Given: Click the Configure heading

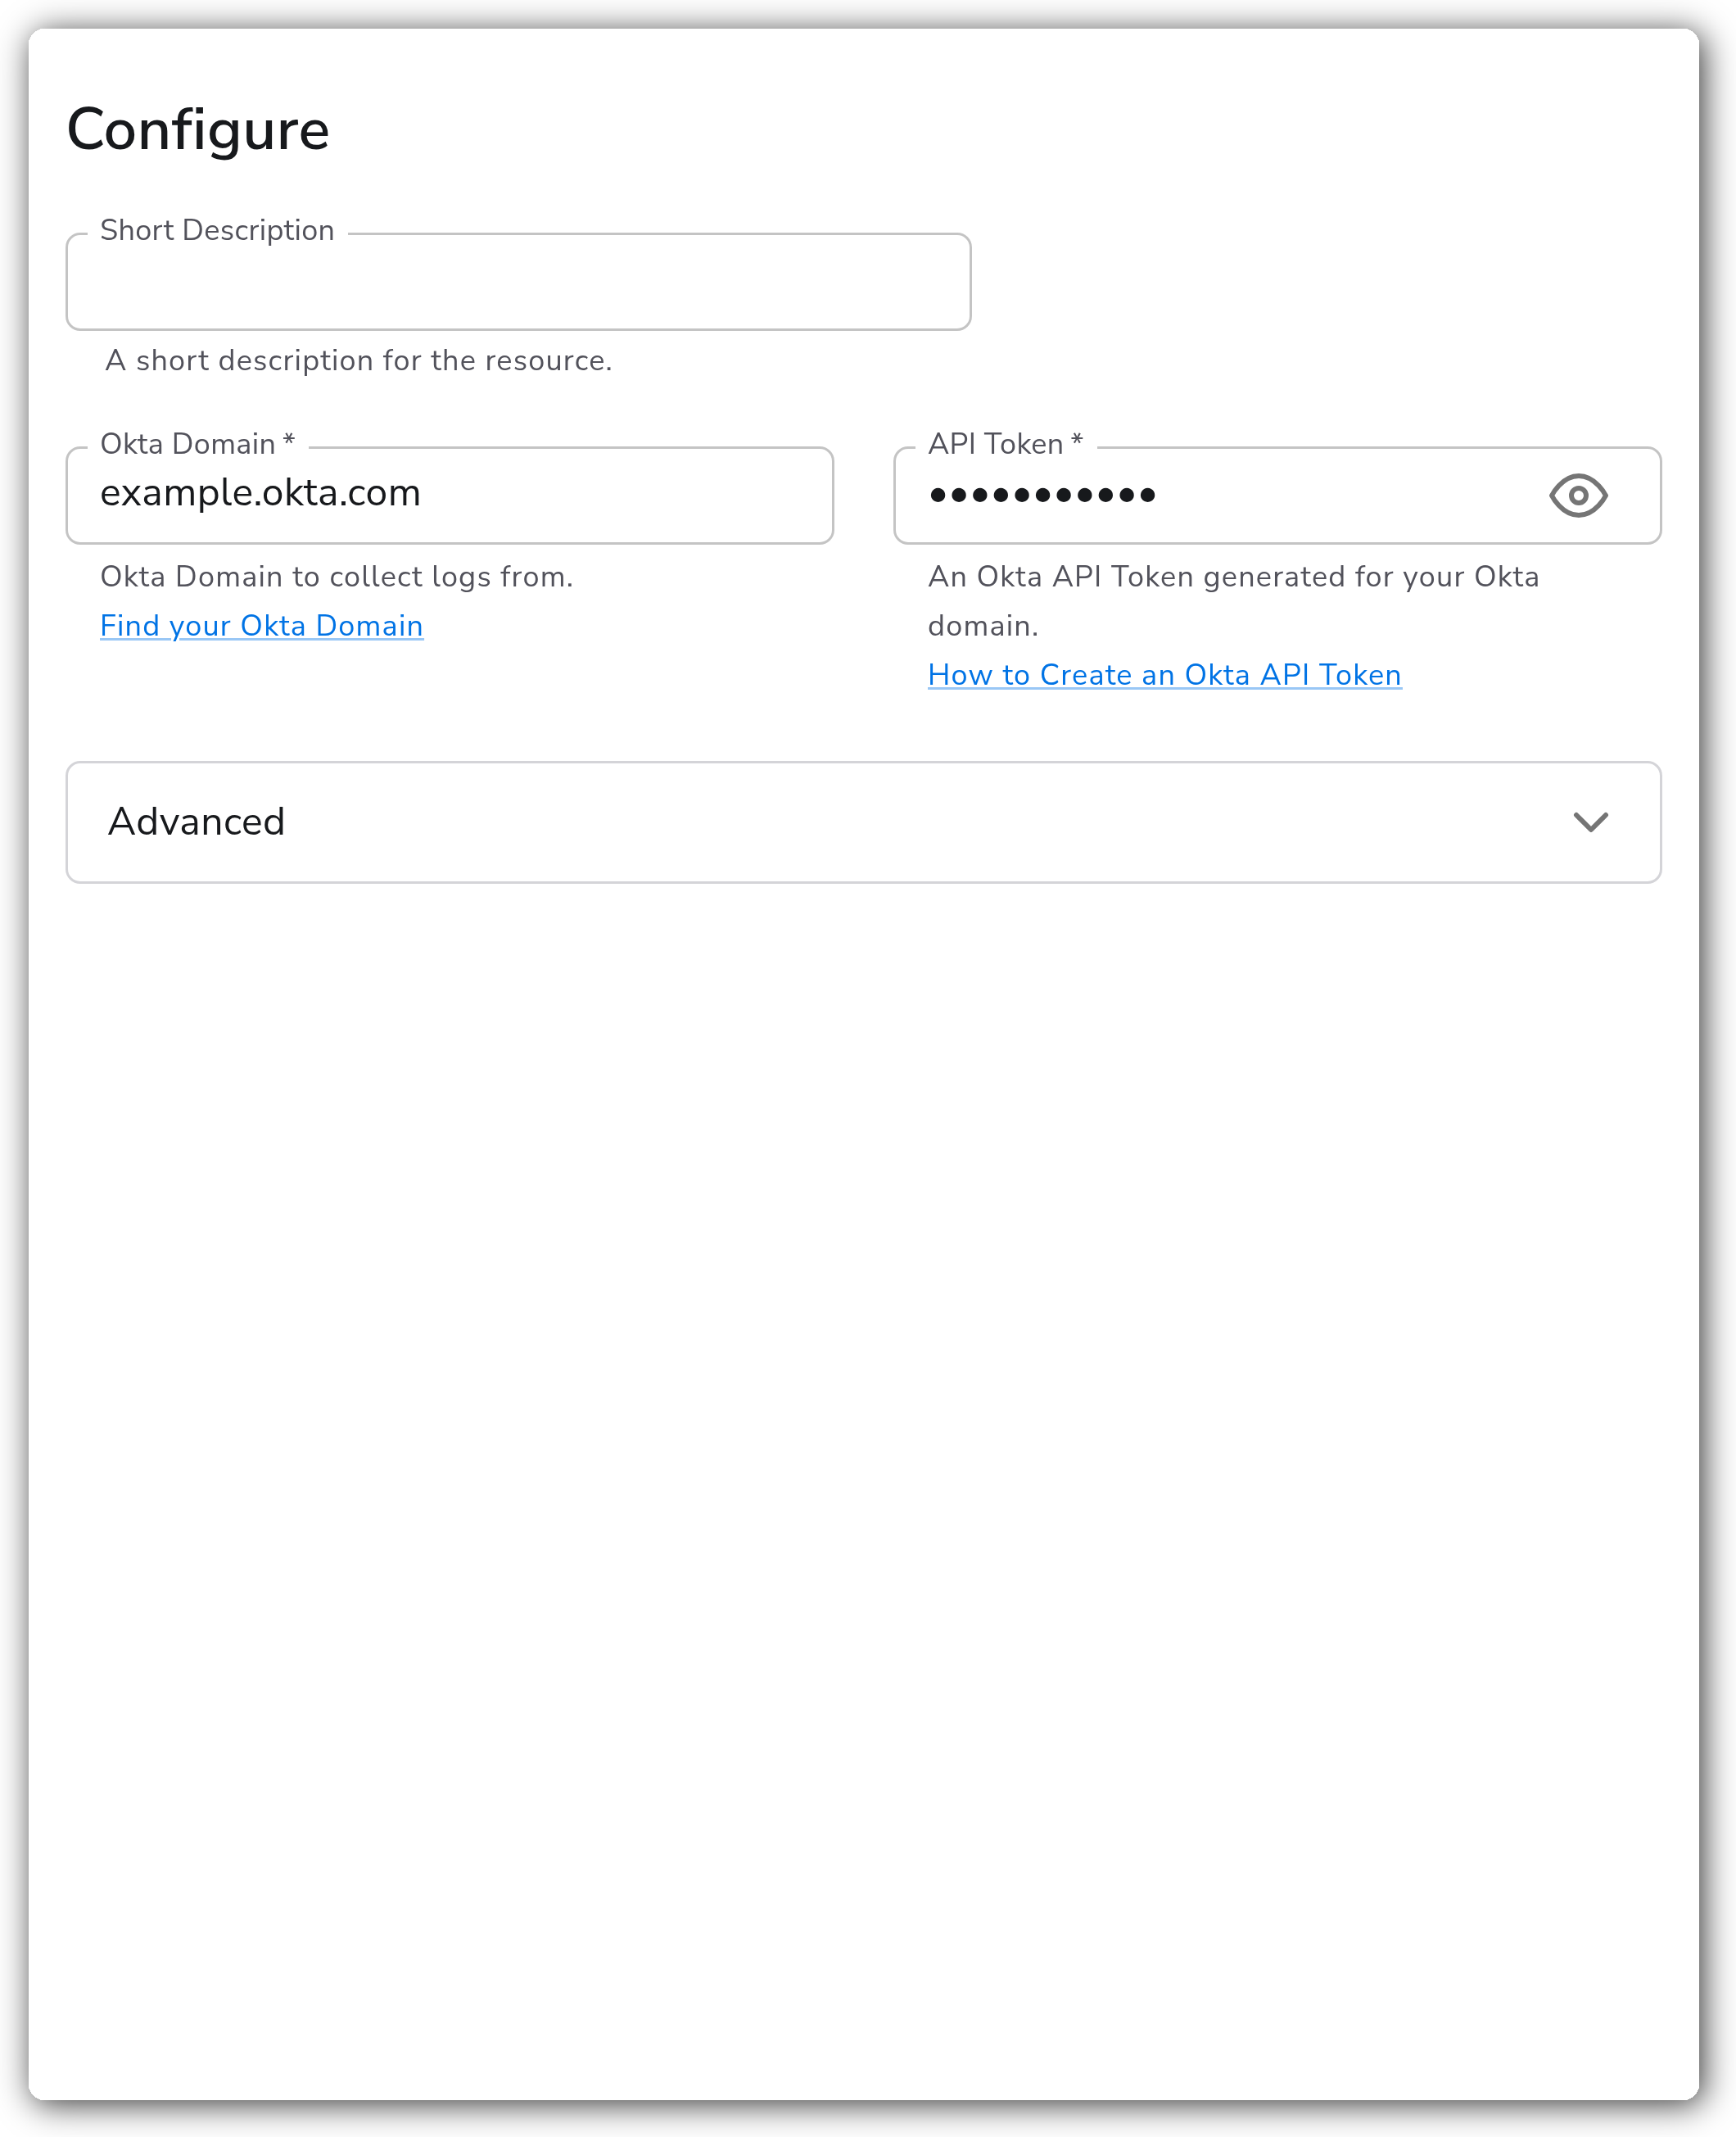Looking at the screenshot, I should pos(198,130).
